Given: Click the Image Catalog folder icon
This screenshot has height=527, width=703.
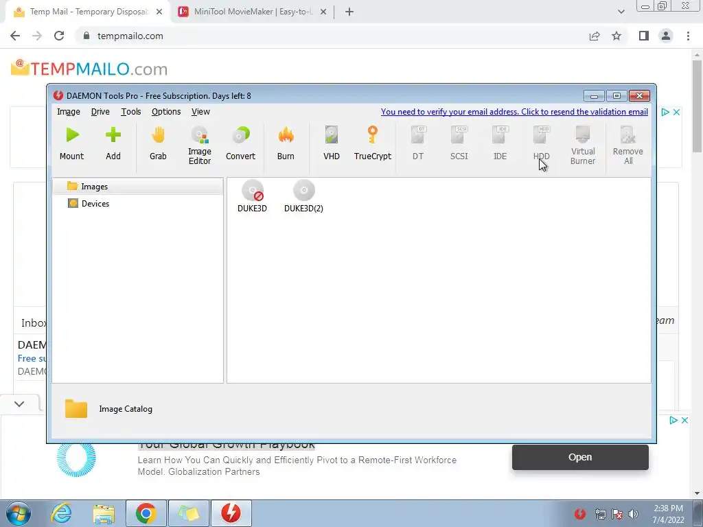Looking at the screenshot, I should 76,409.
